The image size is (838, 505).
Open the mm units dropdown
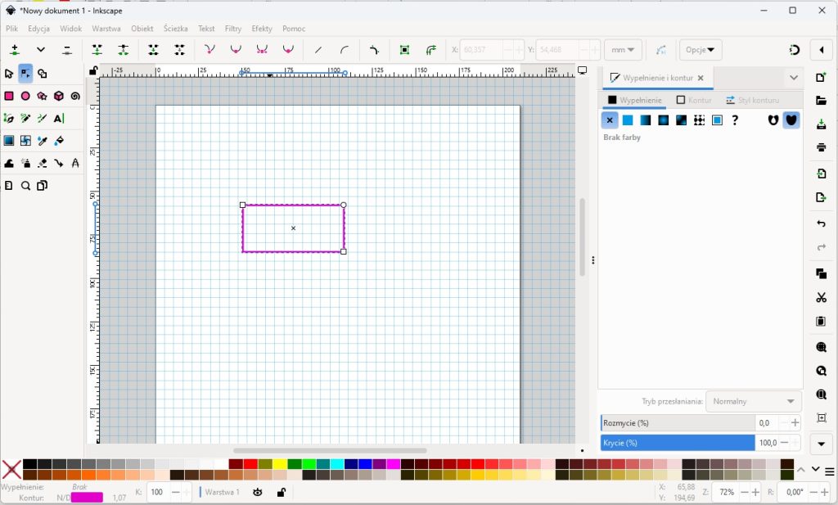click(x=623, y=50)
